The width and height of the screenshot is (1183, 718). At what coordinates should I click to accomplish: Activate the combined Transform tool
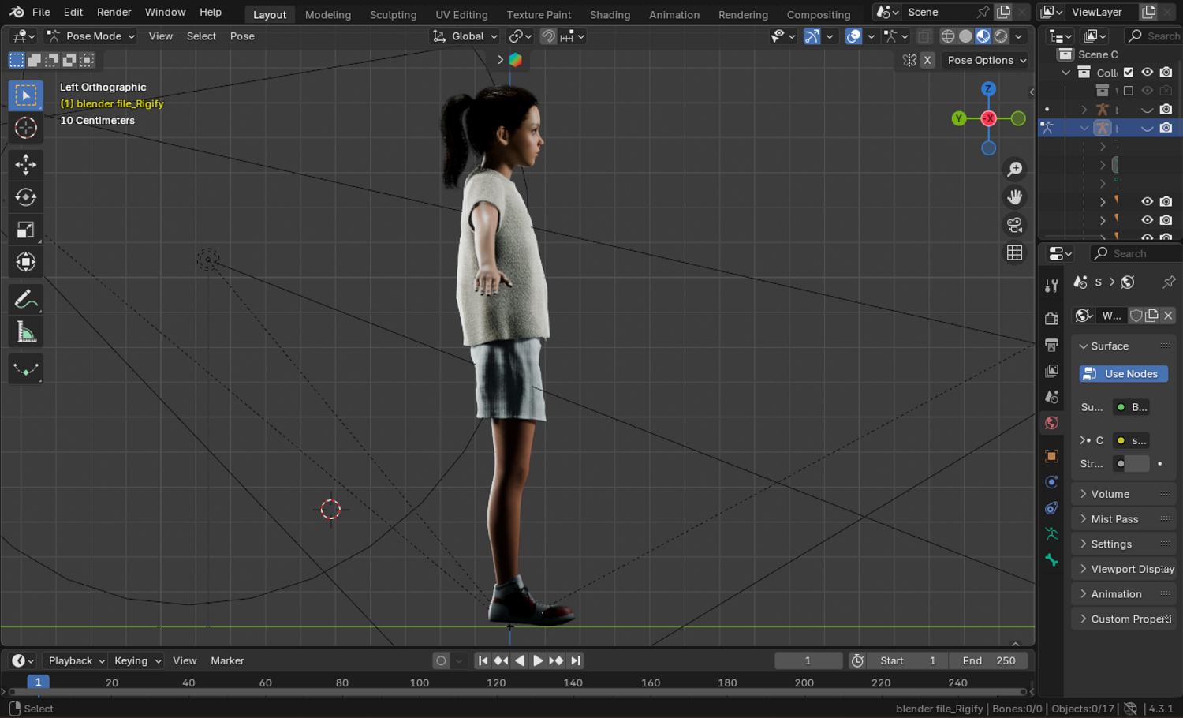tap(26, 262)
